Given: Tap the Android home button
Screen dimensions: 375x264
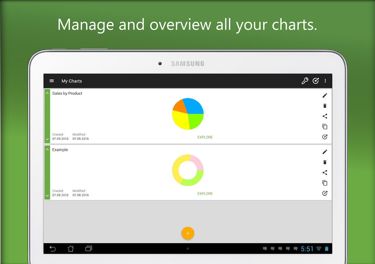Looking at the screenshot, I should (70, 249).
